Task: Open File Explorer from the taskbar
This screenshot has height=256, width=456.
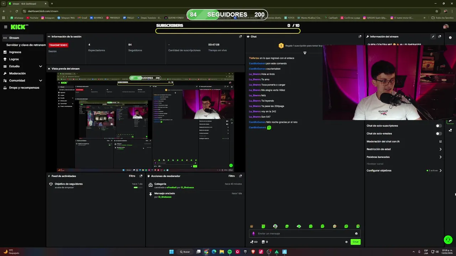Action: tap(222, 252)
